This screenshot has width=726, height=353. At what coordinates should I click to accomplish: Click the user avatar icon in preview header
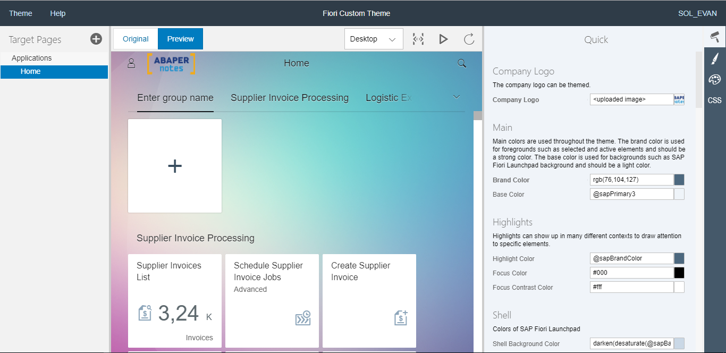pos(132,63)
